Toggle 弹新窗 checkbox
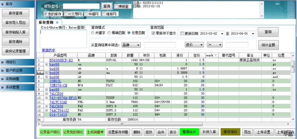 tap(116, 6)
